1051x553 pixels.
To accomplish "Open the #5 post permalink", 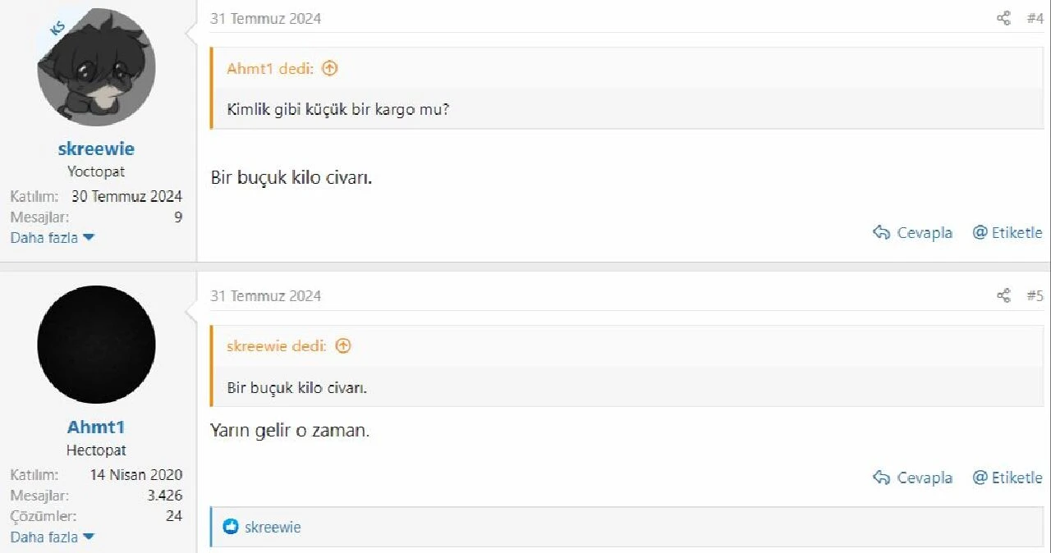I will click(x=1035, y=295).
